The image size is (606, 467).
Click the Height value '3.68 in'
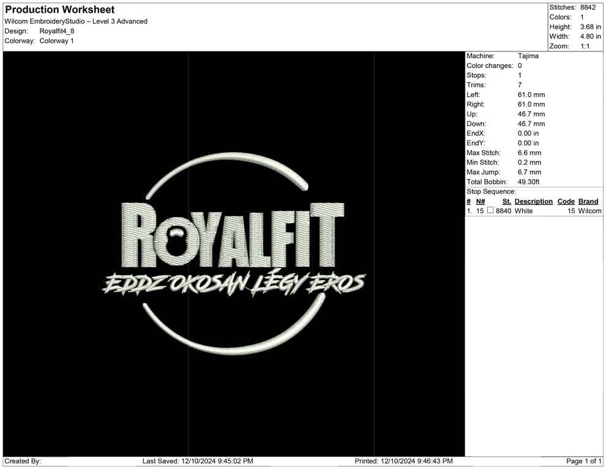click(591, 27)
